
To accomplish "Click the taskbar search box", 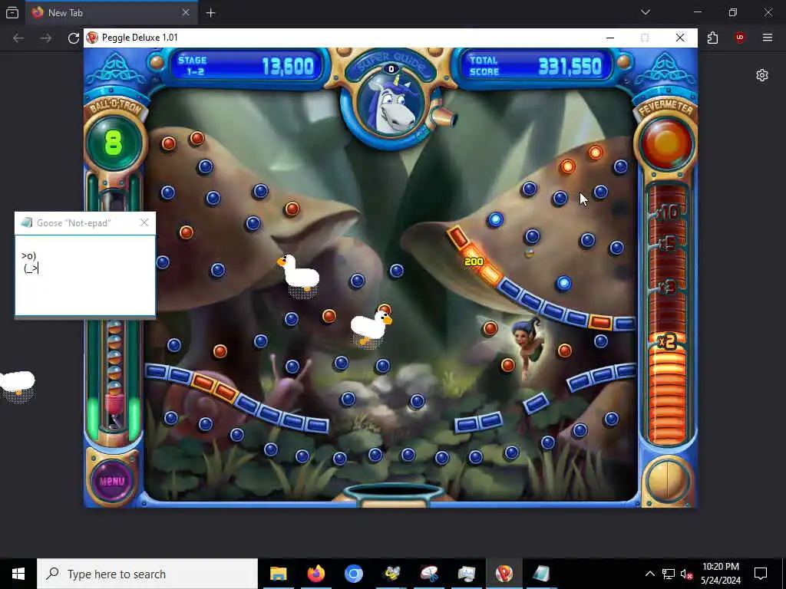I will 147,574.
